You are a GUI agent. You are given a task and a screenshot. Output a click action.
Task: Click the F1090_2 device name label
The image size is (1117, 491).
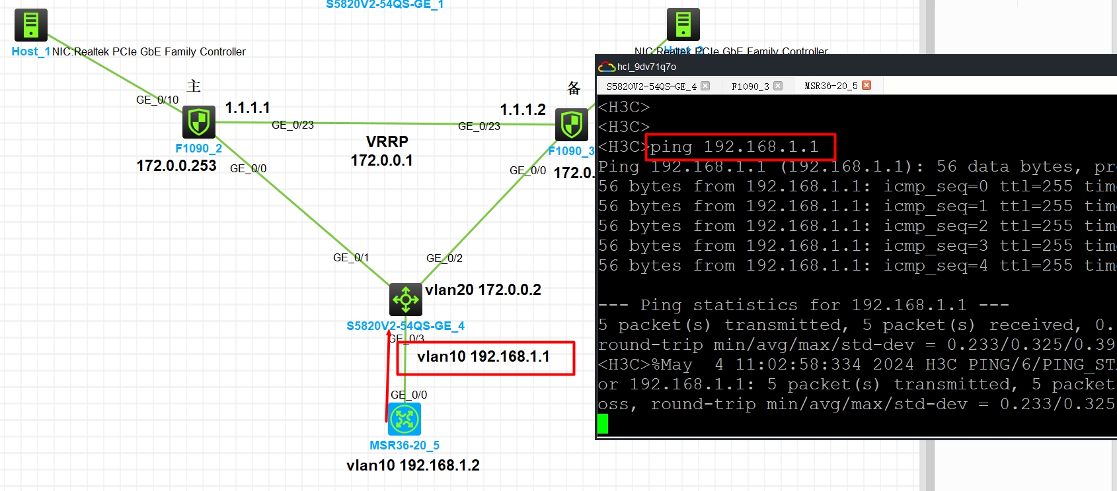click(198, 148)
